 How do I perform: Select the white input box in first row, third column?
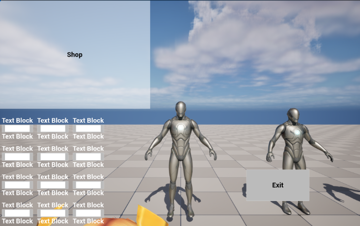pyautogui.click(x=88, y=128)
